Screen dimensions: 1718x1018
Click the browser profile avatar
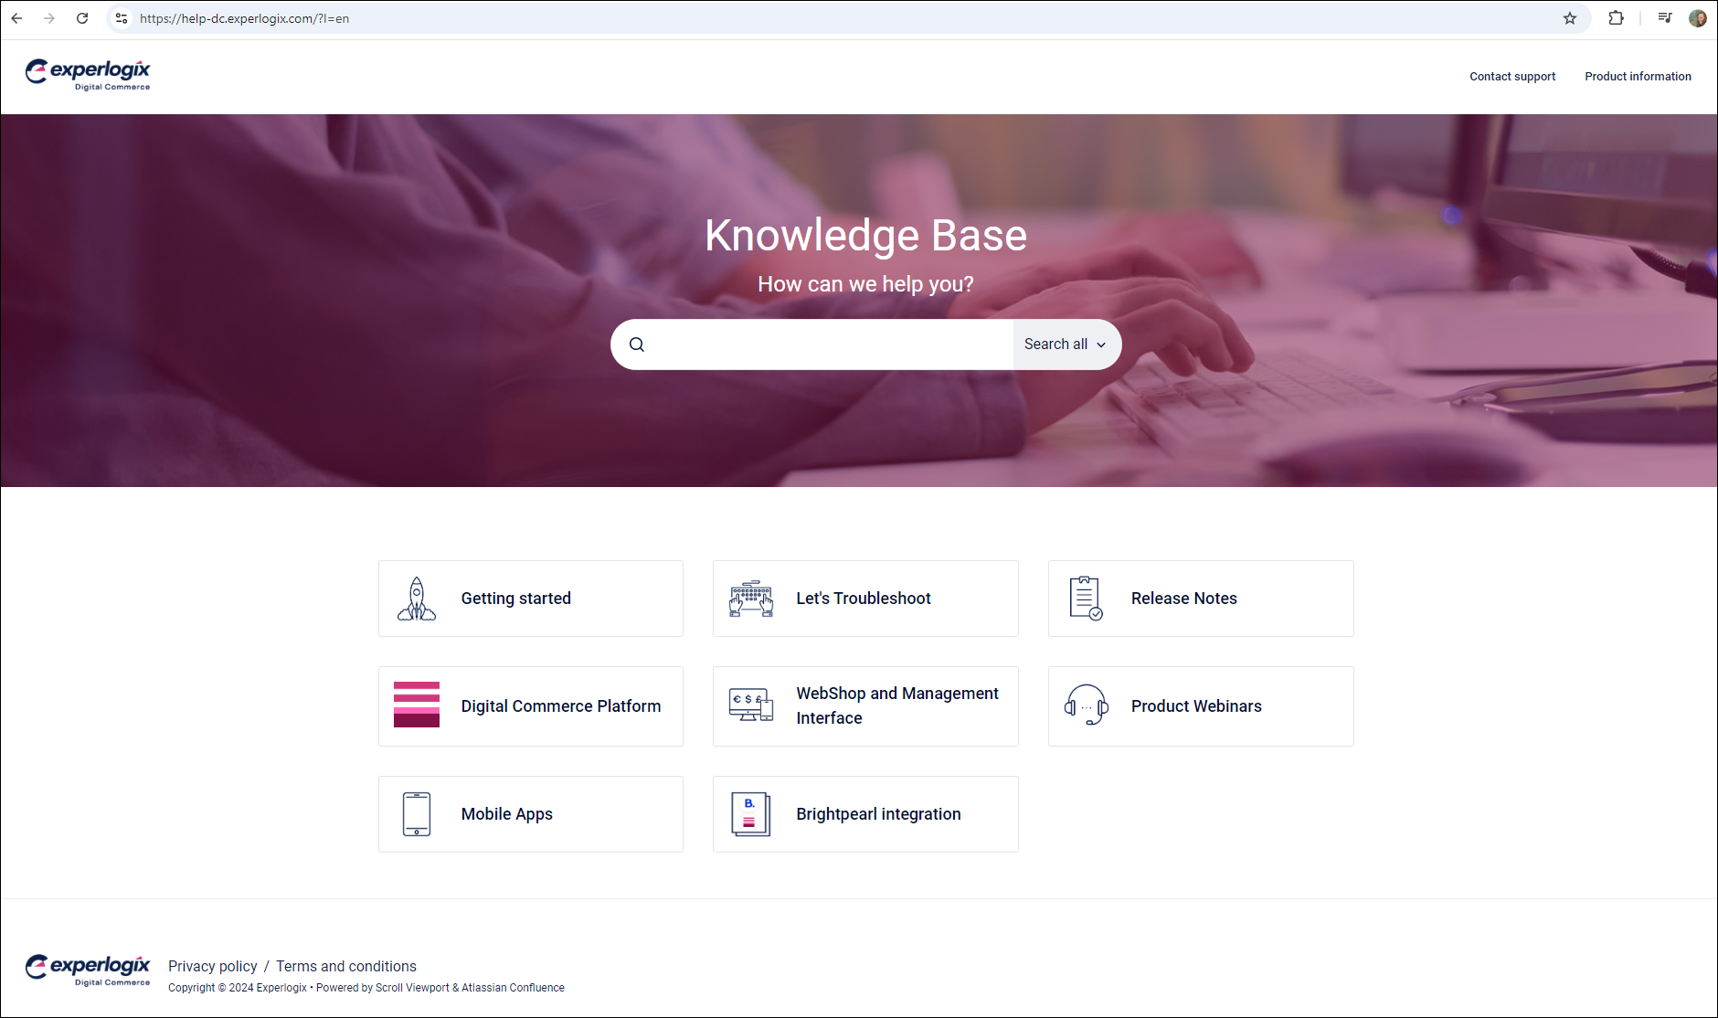click(x=1697, y=17)
